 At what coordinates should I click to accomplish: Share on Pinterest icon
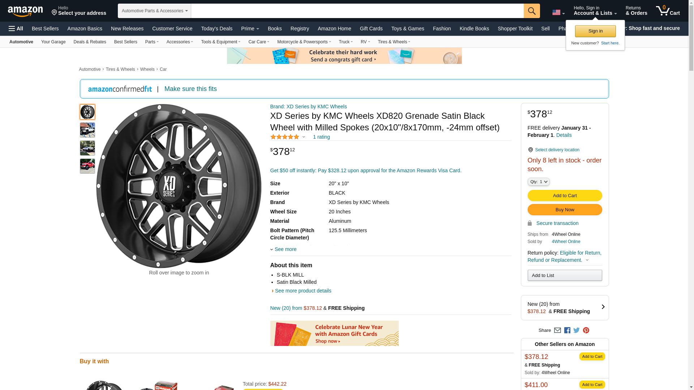[586, 330]
